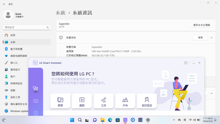The image size is (220, 124).
Task: Open LG Smart Assistant info icon
Action: (186, 63)
